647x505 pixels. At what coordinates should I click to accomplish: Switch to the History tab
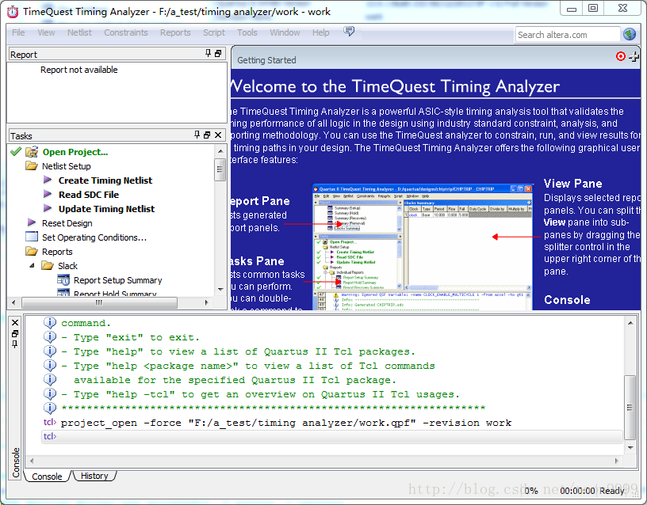pos(94,476)
